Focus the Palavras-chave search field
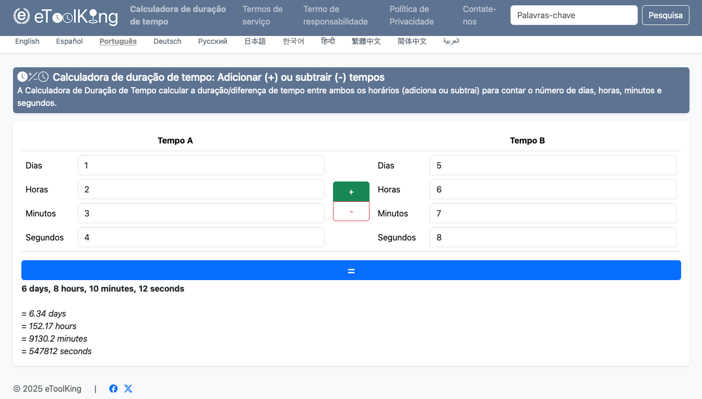 pyautogui.click(x=574, y=15)
